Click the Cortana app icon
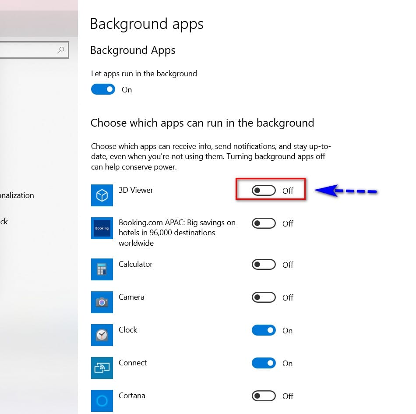The width and height of the screenshot is (416, 414). pos(102,401)
